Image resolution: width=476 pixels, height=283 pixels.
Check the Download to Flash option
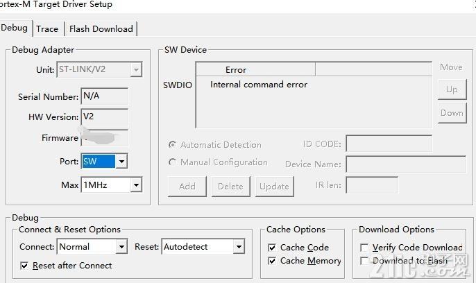pos(364,261)
